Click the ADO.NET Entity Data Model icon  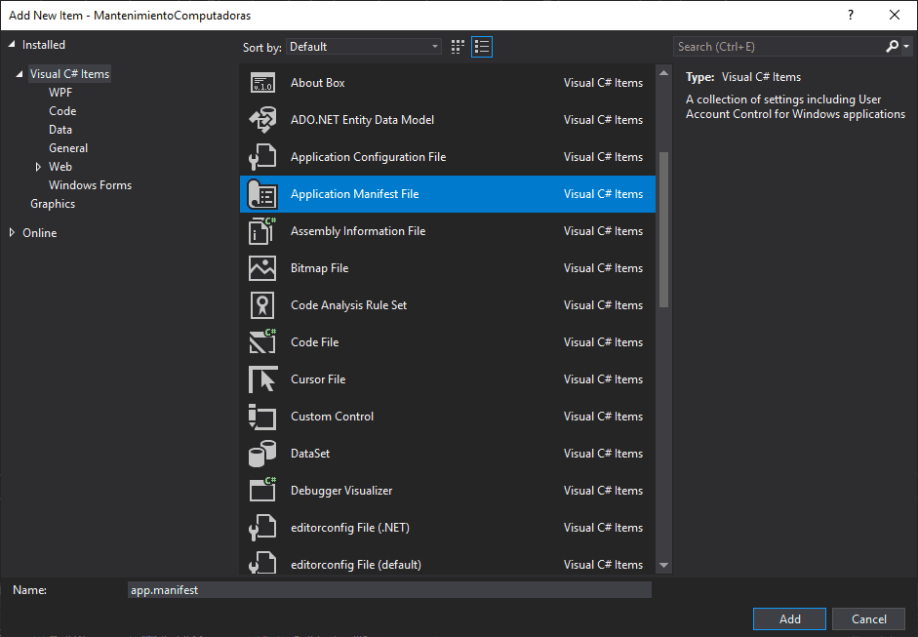[261, 119]
